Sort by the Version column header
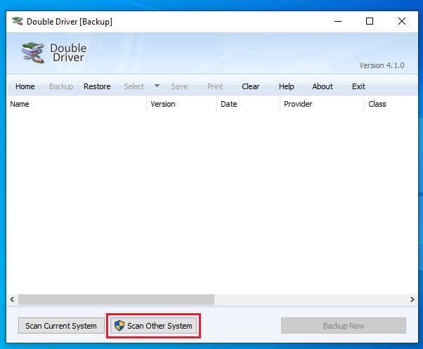Image resolution: width=423 pixels, height=349 pixels. pos(181,104)
